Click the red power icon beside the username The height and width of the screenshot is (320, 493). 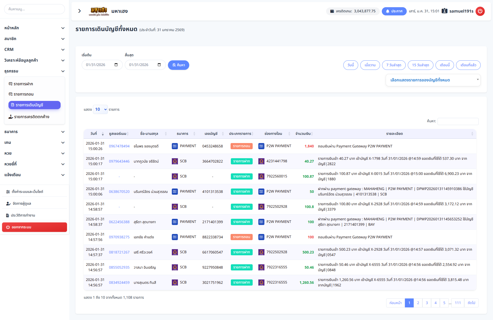[x=480, y=11]
